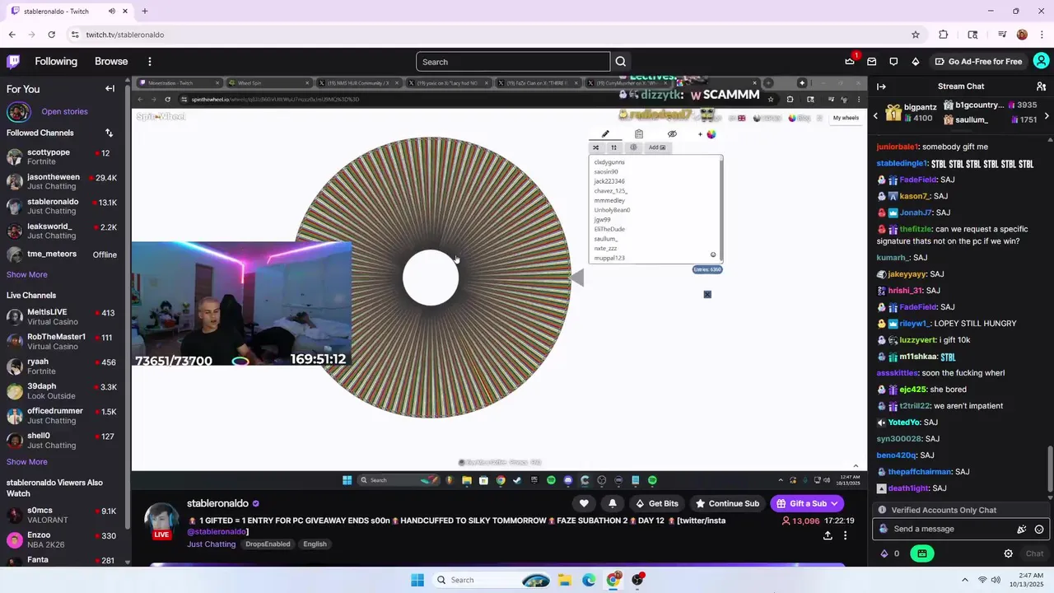This screenshot has height=593, width=1054.
Task: Click Go Ad-Free for Free button
Action: coord(978,62)
